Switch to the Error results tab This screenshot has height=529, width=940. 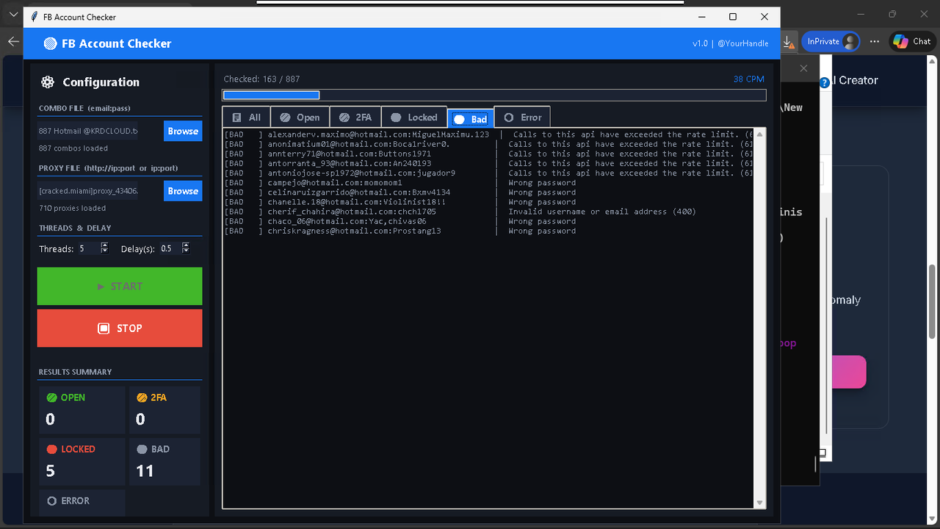(522, 118)
